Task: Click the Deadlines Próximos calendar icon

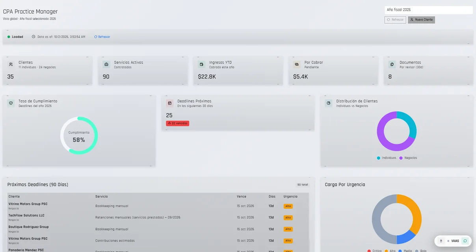Action: [x=170, y=103]
